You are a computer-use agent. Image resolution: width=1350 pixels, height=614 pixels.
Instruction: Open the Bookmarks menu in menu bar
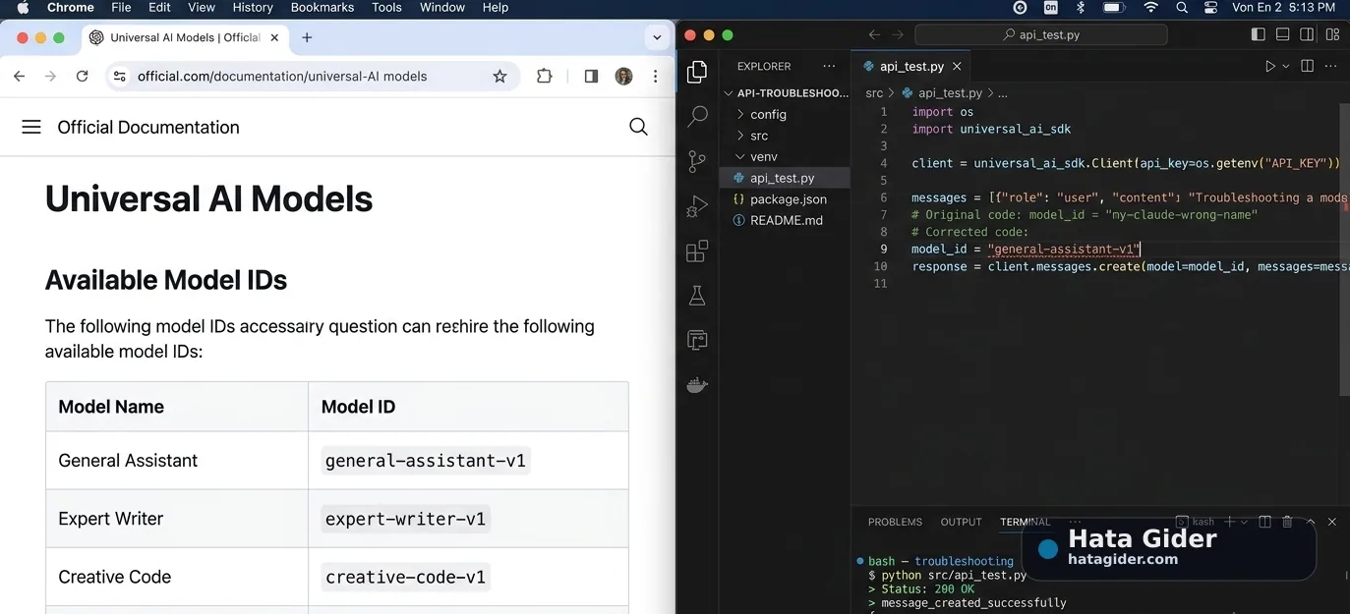click(x=323, y=7)
